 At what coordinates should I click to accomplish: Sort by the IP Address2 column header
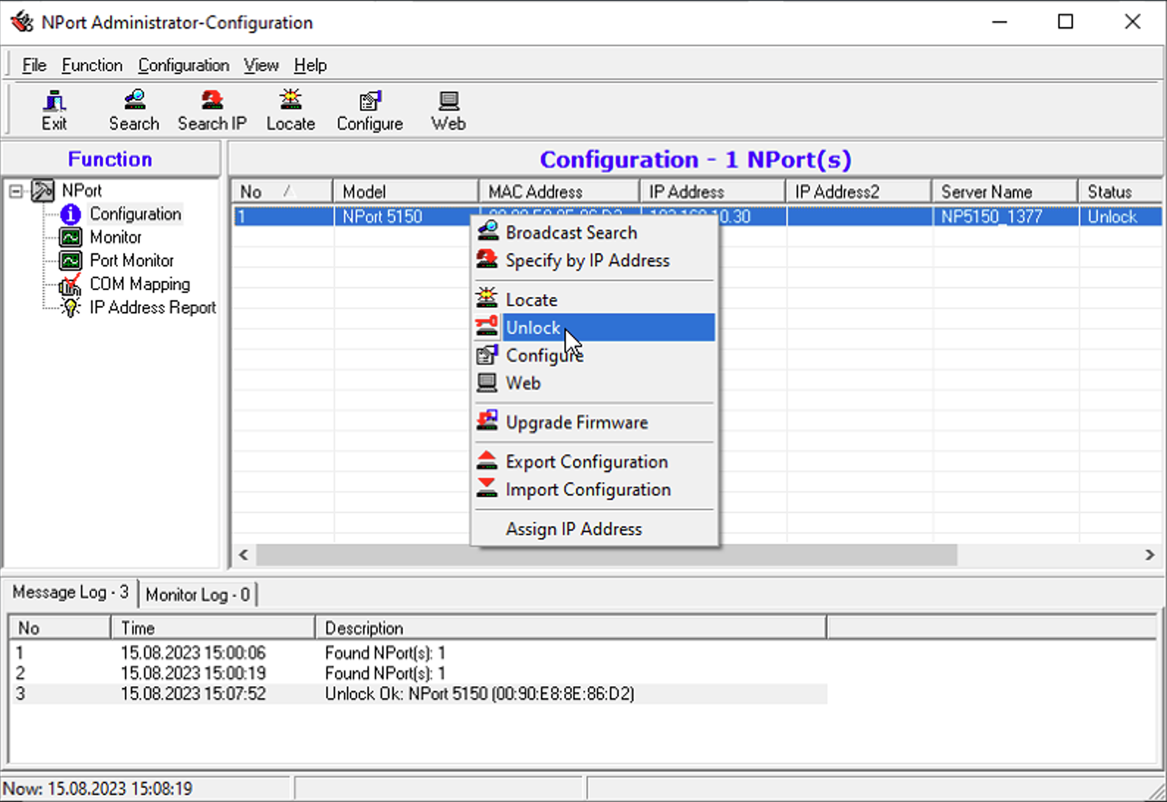859,192
